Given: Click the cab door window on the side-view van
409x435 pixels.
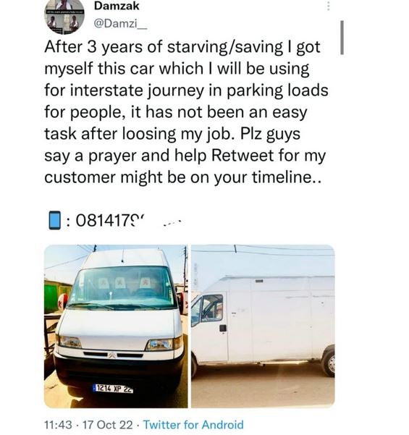Looking at the screenshot, I should (x=211, y=308).
